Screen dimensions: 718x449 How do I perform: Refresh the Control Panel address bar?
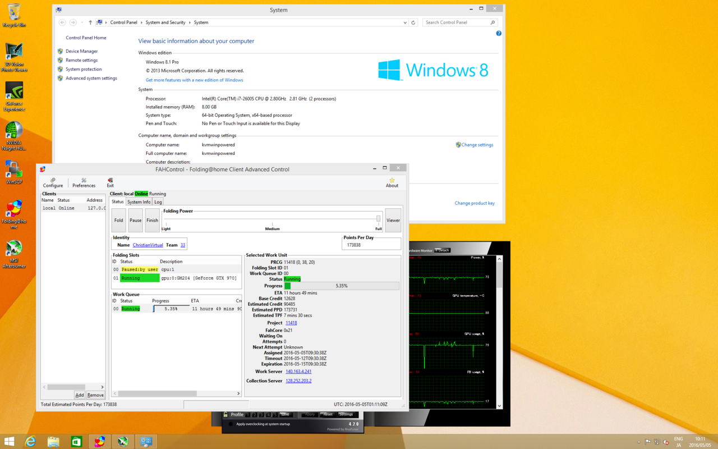click(413, 22)
